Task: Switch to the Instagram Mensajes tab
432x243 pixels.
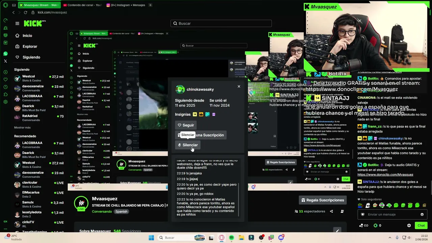Action: (x=126, y=5)
